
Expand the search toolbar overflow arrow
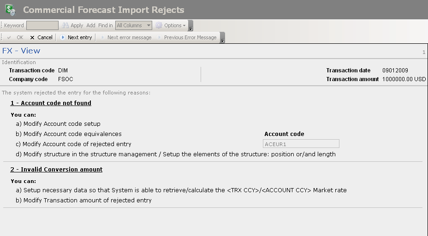pos(191,27)
